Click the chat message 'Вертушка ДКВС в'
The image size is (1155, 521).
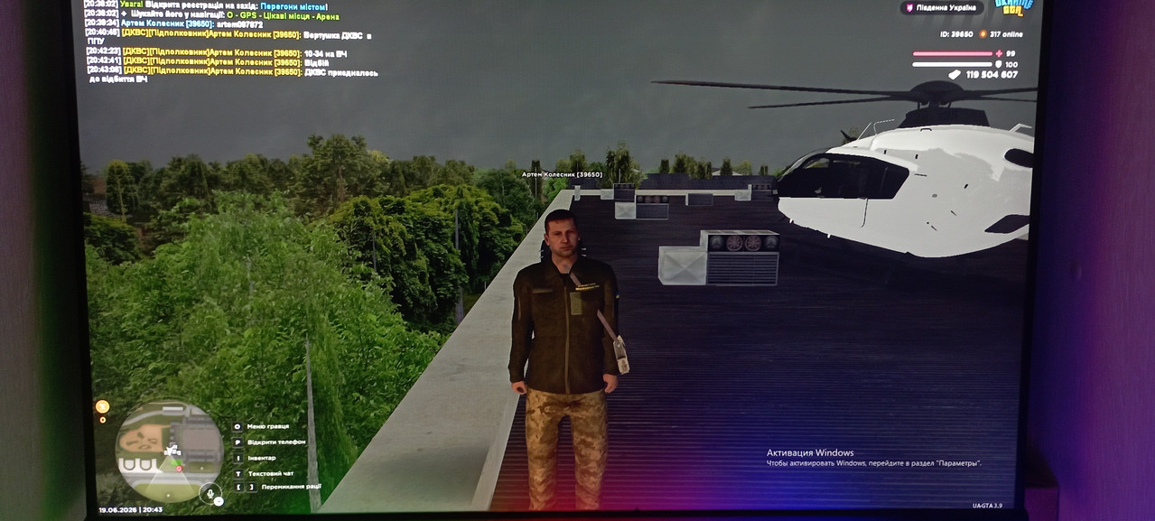(x=337, y=34)
